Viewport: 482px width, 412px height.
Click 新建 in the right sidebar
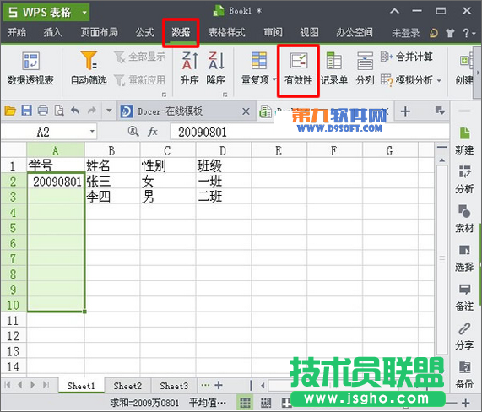(464, 141)
